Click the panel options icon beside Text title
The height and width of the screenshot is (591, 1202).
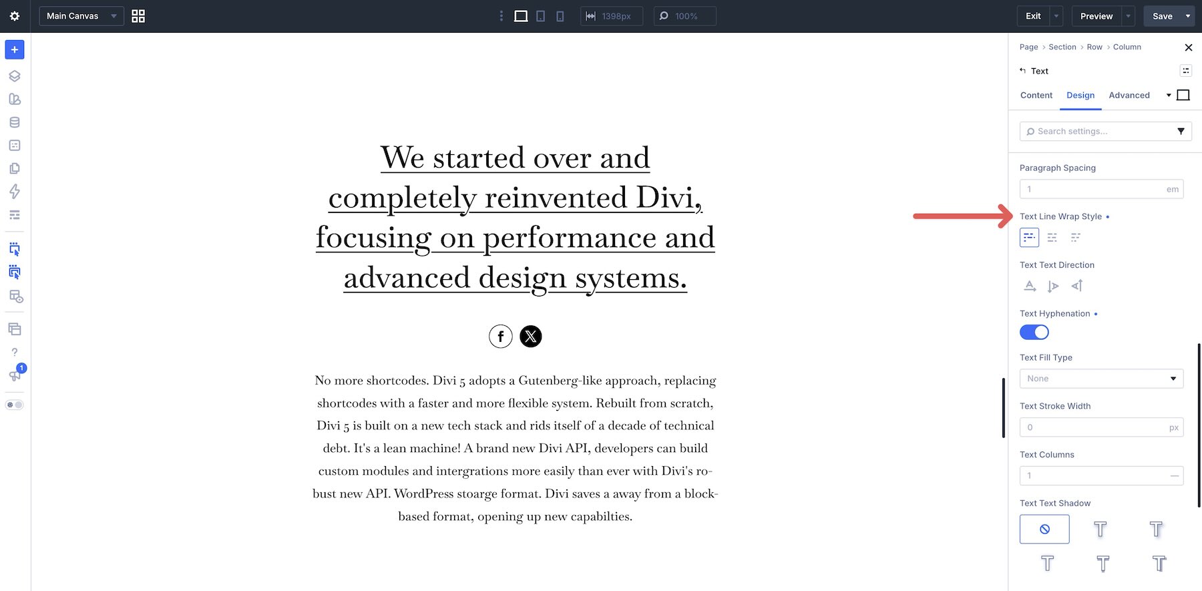click(x=1185, y=71)
